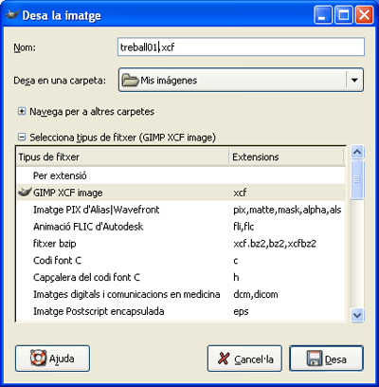Image resolution: width=379 pixels, height=387 pixels.
Task: Click the red X icon on Cancel·la
Action: 224,359
